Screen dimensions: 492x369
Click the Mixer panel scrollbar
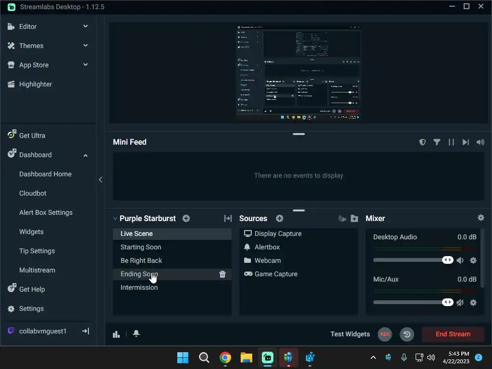point(482,258)
